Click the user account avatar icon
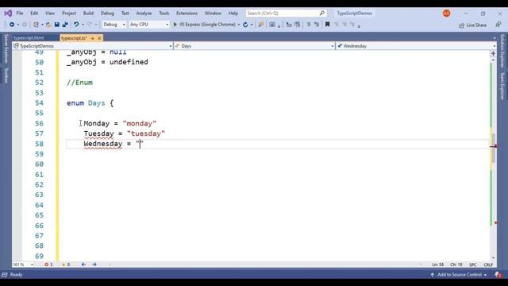 point(446,14)
